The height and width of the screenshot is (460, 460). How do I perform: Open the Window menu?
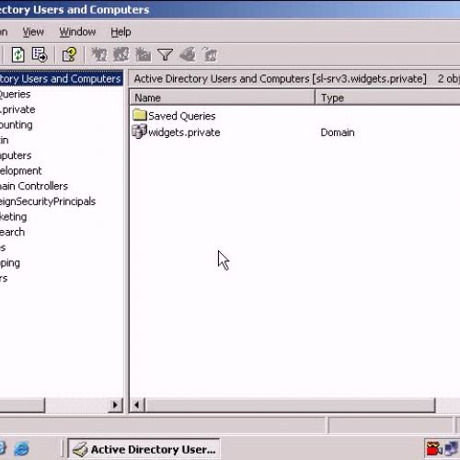click(77, 32)
